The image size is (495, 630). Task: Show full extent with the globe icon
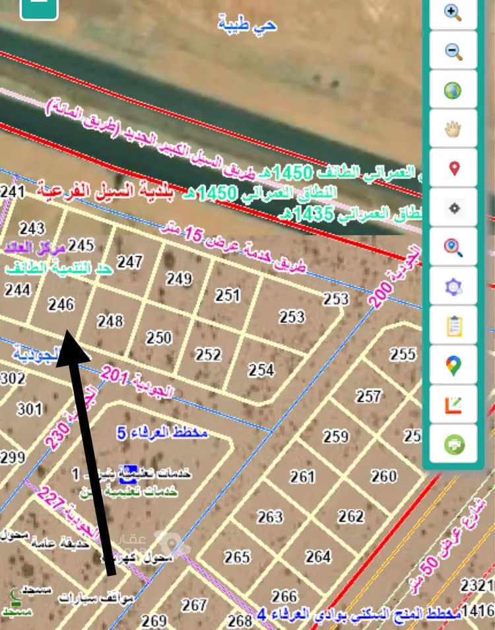453,90
